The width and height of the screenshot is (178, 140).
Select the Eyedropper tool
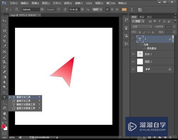(x=4, y=46)
